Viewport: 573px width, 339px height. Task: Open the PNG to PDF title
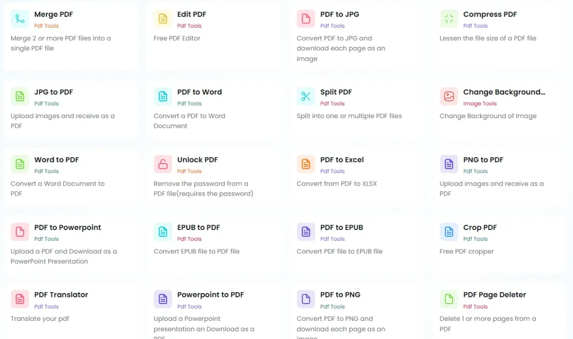(x=483, y=160)
